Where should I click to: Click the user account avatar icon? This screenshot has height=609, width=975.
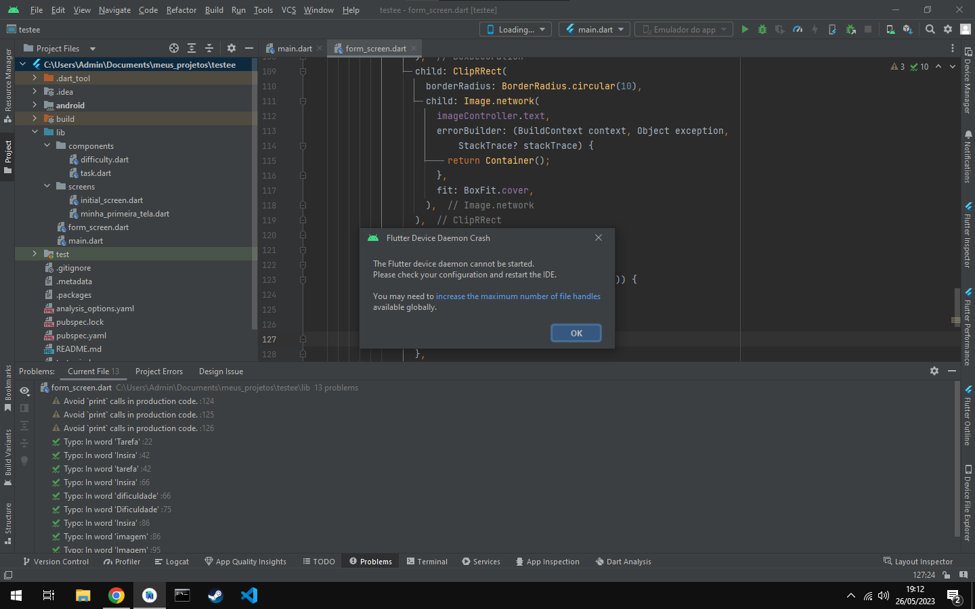click(966, 29)
